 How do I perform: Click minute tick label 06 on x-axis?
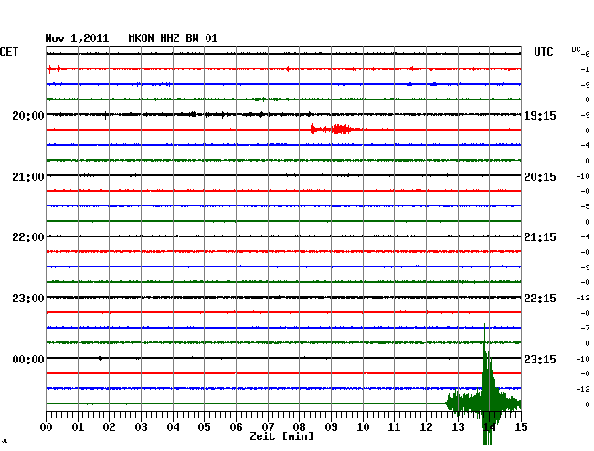236,426
